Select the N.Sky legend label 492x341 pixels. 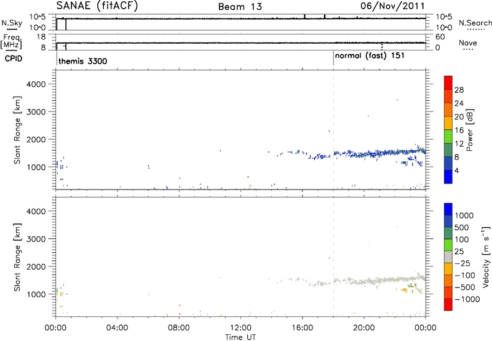tap(12, 23)
